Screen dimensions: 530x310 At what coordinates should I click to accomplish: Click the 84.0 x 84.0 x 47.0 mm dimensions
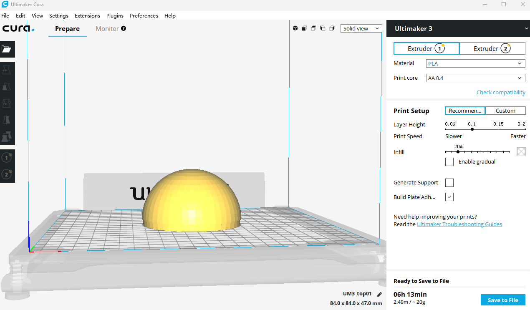(356, 303)
